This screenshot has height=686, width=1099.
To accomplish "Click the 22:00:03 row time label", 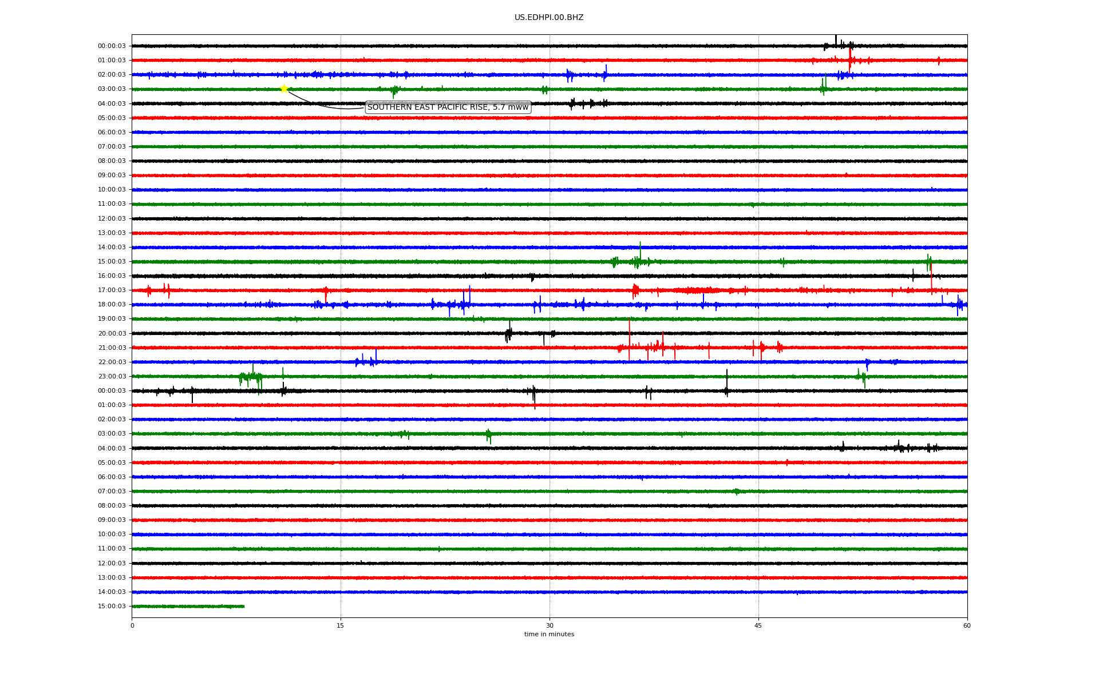I will [x=112, y=362].
